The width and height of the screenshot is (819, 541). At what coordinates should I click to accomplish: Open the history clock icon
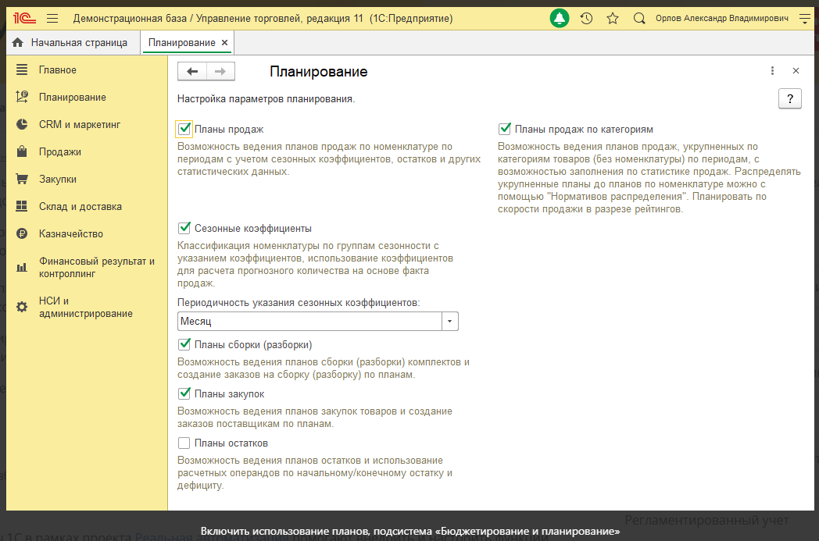pyautogui.click(x=586, y=19)
